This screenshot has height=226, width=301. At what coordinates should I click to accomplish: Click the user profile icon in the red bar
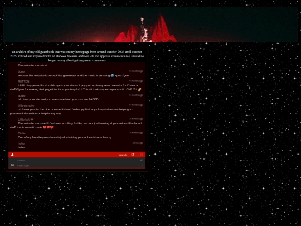(12, 155)
